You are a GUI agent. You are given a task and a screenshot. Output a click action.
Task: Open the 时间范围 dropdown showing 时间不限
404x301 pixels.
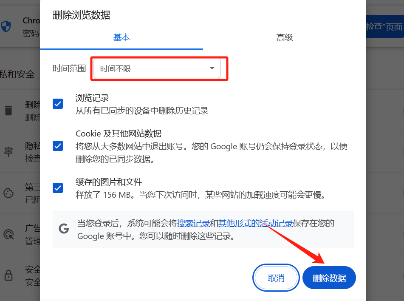pyautogui.click(x=157, y=68)
